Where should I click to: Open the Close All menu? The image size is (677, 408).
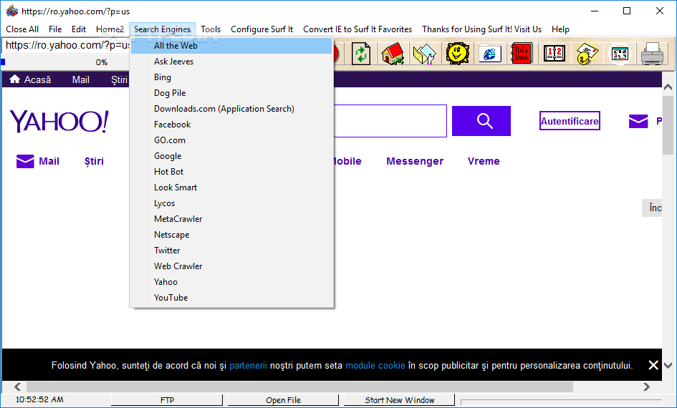coord(22,29)
